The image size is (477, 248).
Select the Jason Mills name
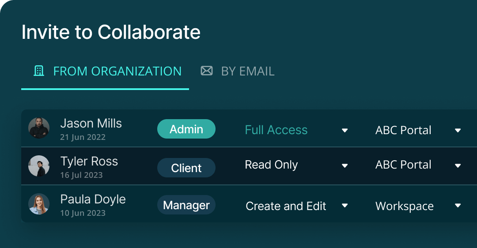(x=91, y=124)
